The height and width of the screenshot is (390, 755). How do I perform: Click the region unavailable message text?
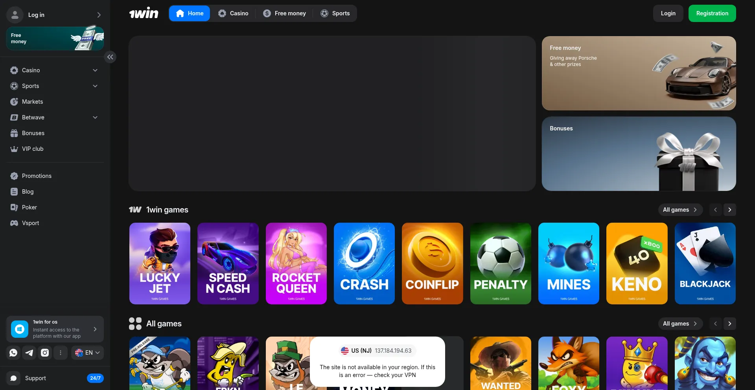point(377,371)
